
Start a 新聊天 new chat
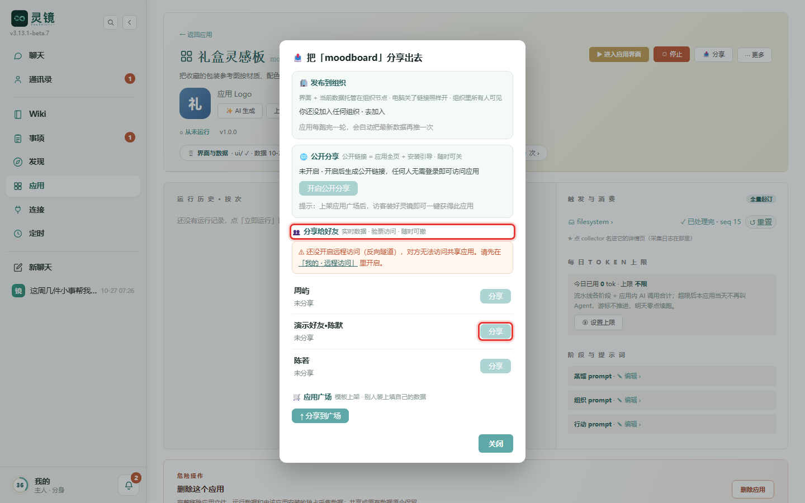pyautogui.click(x=73, y=267)
